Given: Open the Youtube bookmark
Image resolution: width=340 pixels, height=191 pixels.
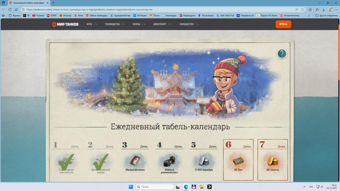Looking at the screenshot, I should pyautogui.click(x=38, y=16).
